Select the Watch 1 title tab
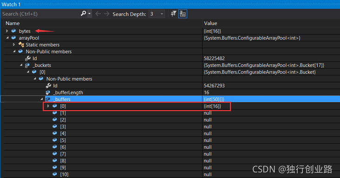 click(11, 4)
